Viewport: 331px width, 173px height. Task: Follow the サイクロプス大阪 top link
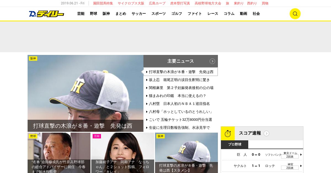pos(131,3)
